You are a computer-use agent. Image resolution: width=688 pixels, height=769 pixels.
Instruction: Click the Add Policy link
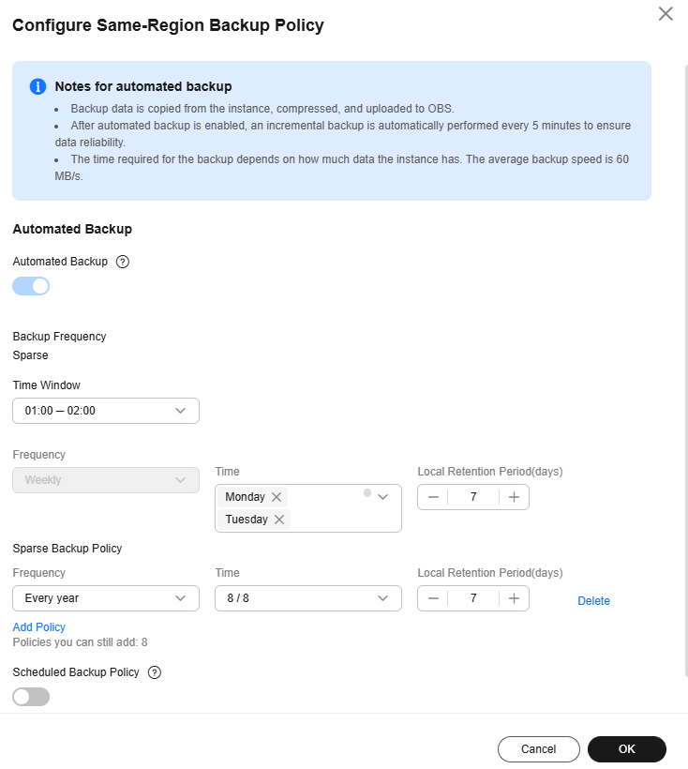[39, 626]
